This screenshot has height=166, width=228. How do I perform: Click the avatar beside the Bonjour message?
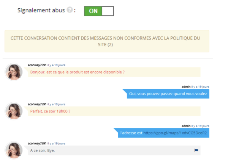14,71
